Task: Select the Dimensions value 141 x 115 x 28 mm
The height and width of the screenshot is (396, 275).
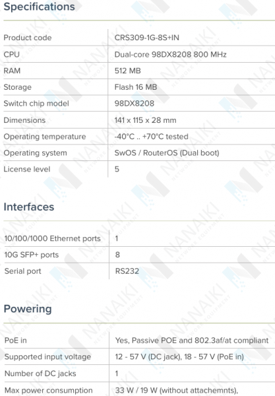Action: 145,120
